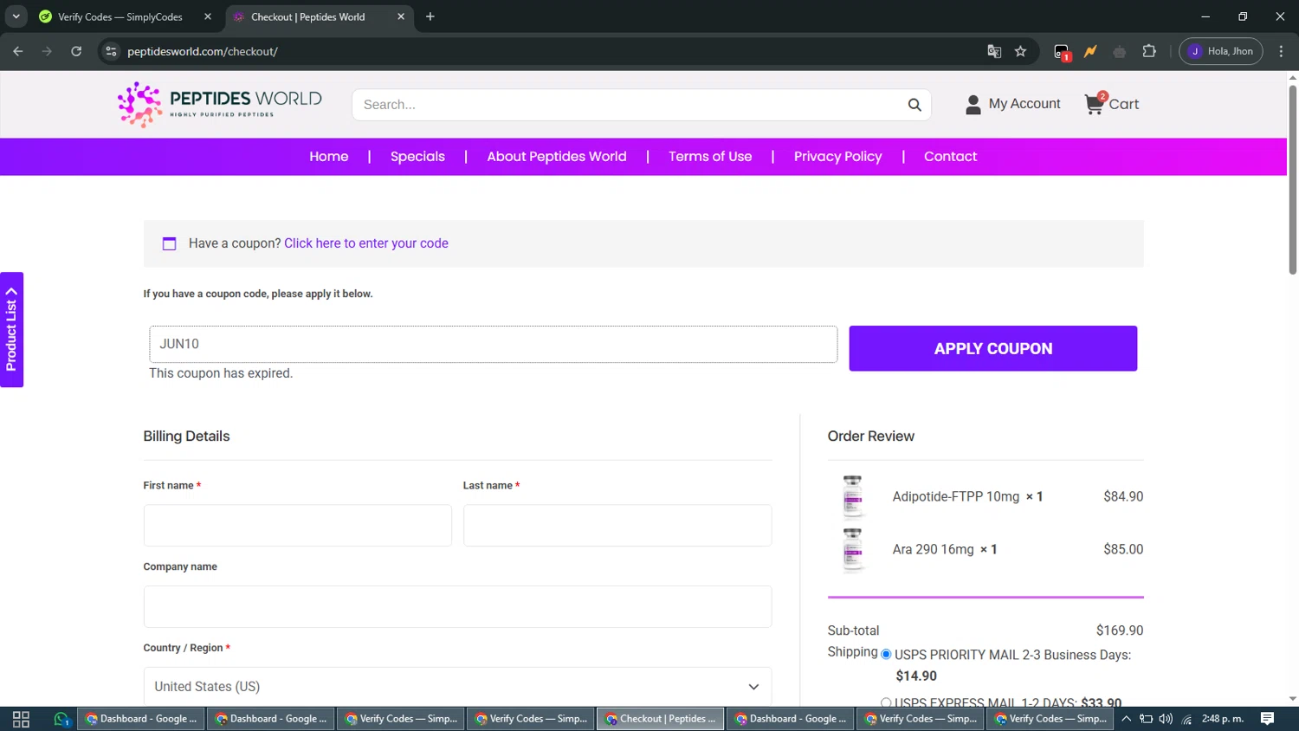Open Hola, Jhon profile button
The width and height of the screenshot is (1299, 731).
pos(1221,51)
